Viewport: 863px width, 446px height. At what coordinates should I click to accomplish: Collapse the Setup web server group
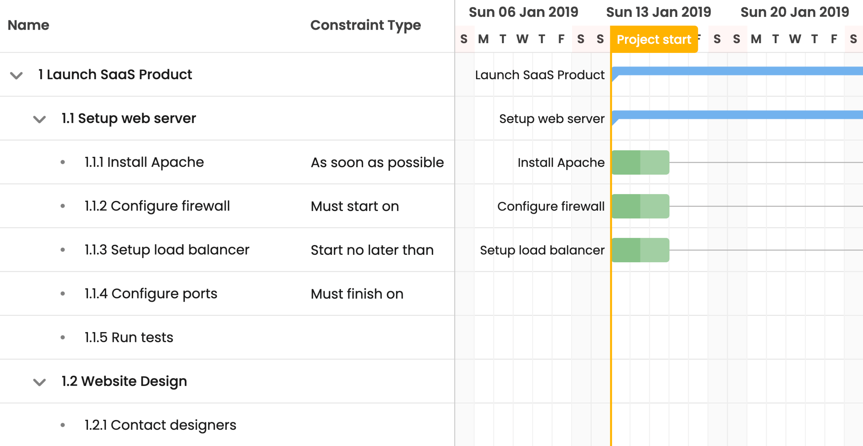pos(39,119)
